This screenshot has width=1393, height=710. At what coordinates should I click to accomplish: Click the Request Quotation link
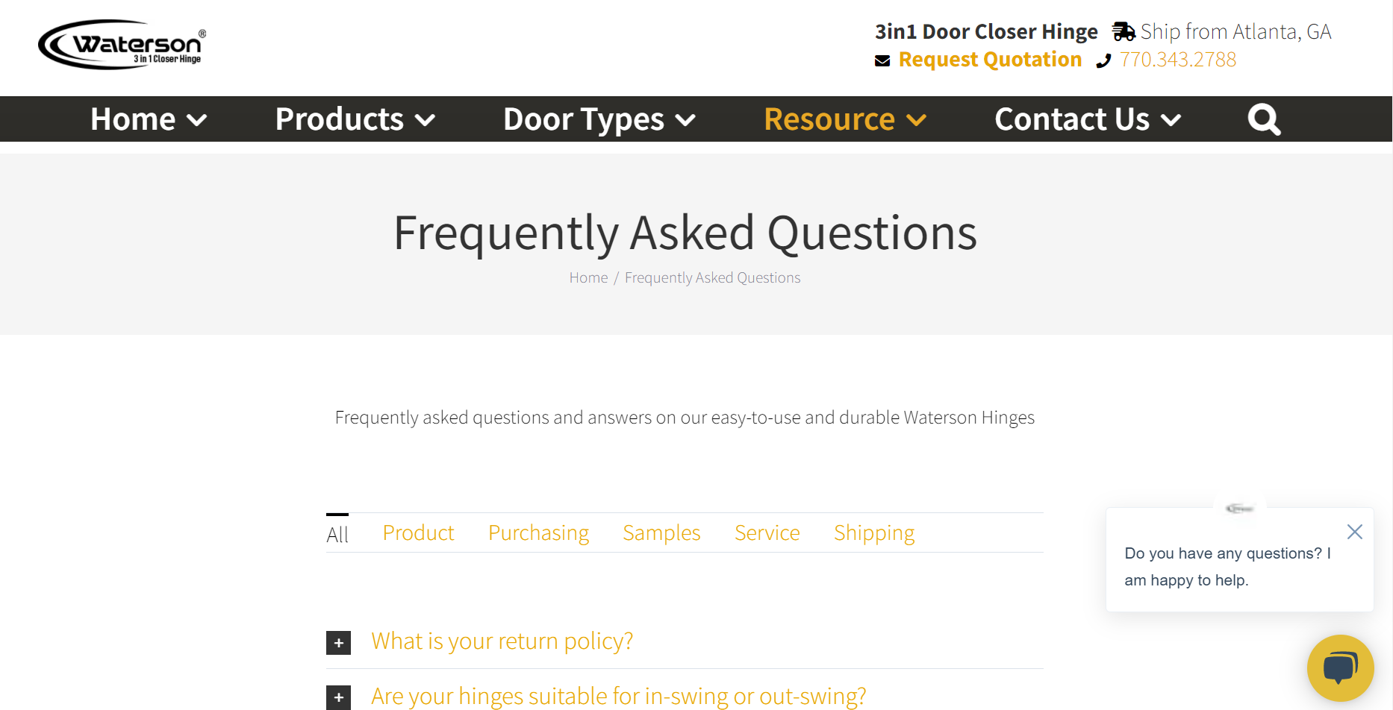990,60
